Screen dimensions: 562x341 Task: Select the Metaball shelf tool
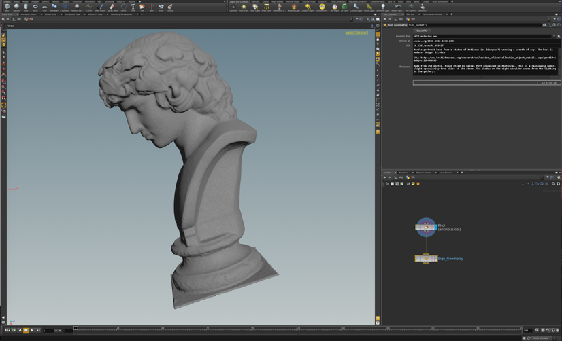click(54, 7)
